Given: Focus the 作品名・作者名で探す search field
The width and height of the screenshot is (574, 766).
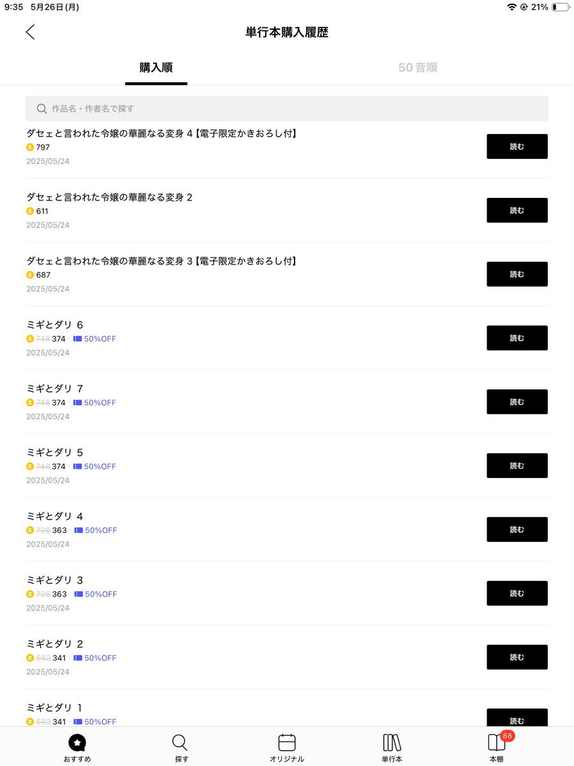Looking at the screenshot, I should (x=287, y=109).
